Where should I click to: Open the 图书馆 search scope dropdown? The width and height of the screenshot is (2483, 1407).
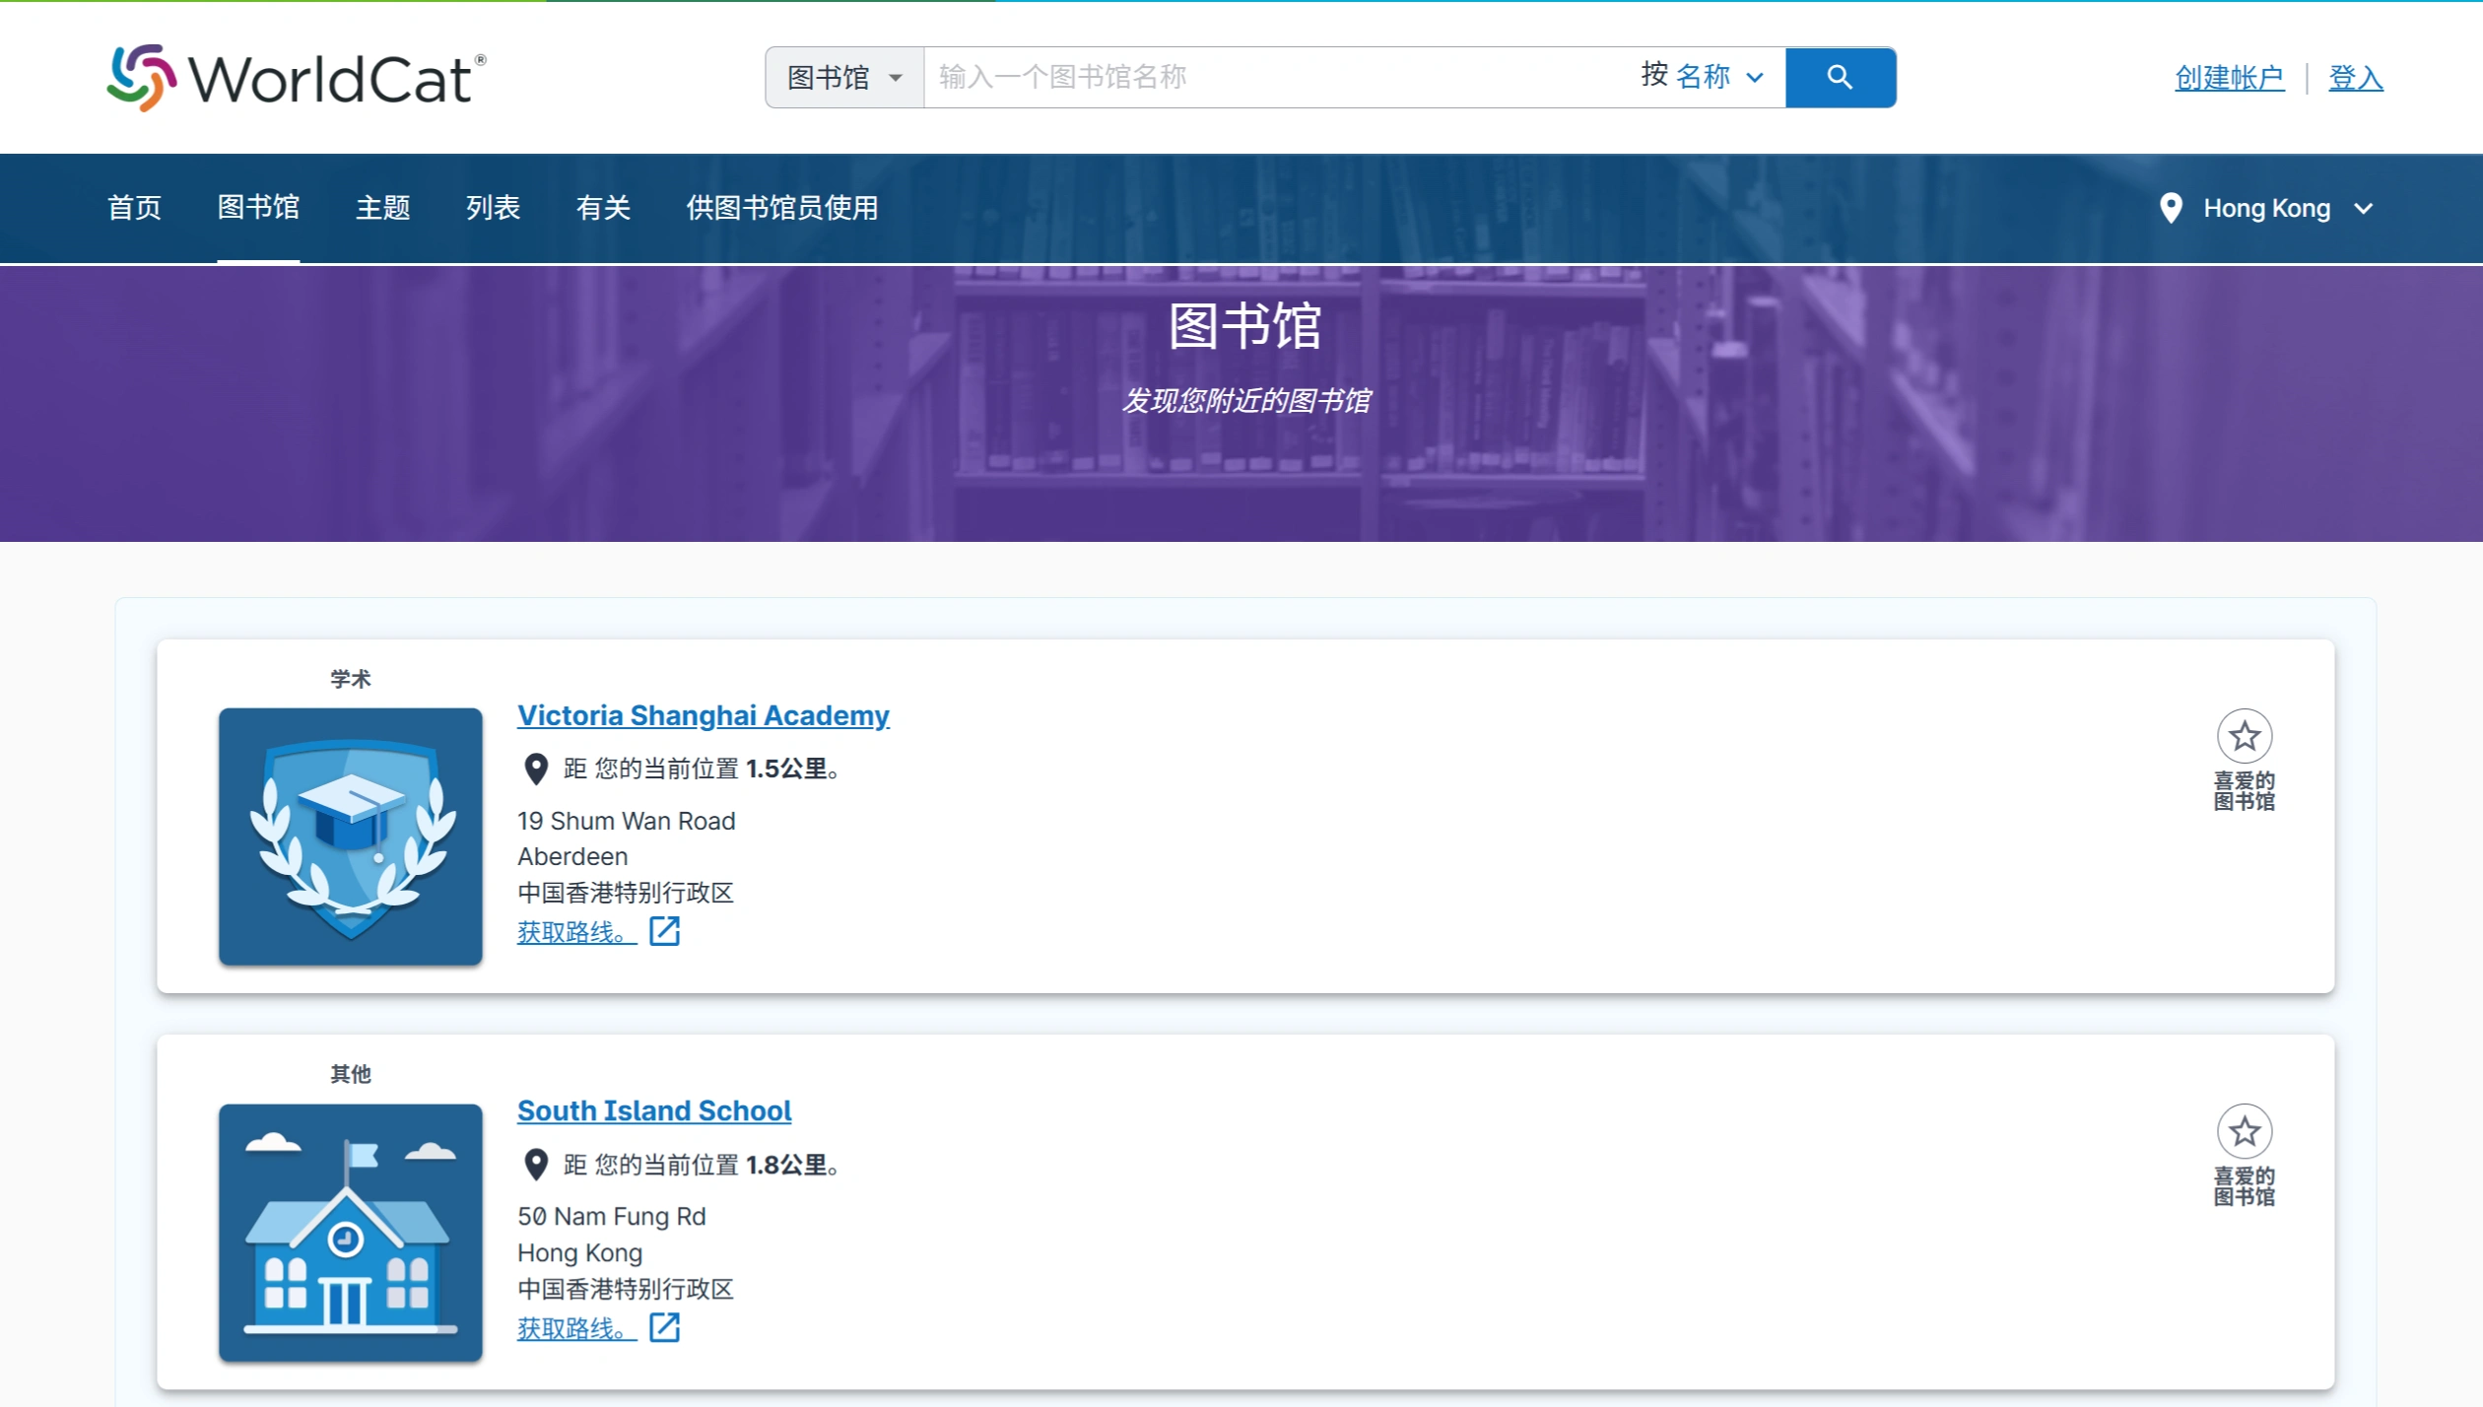(x=844, y=78)
